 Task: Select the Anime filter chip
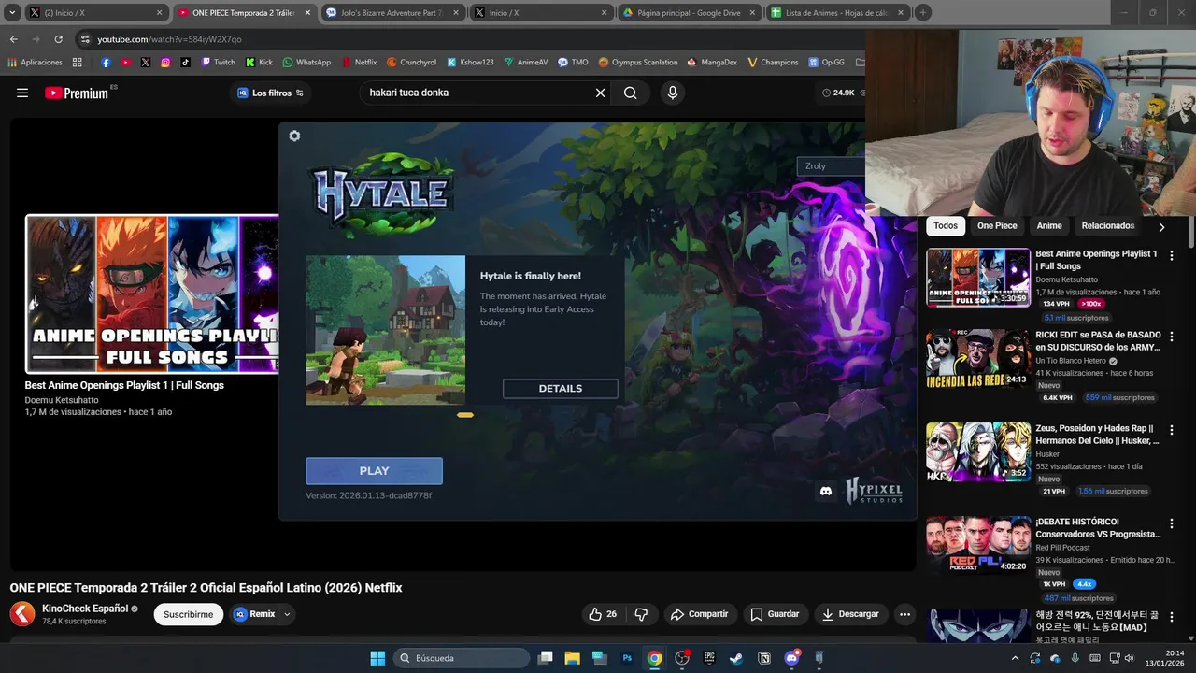(x=1049, y=226)
